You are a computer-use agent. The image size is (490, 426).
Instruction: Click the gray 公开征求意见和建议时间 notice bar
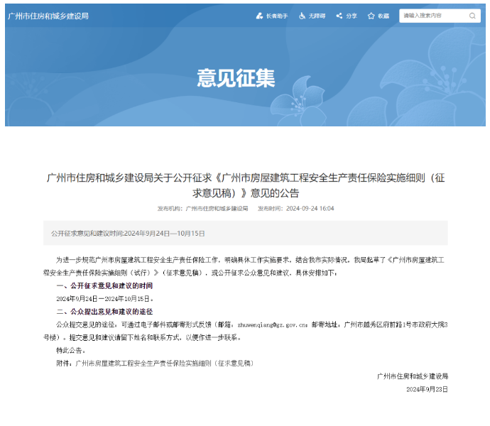point(245,233)
